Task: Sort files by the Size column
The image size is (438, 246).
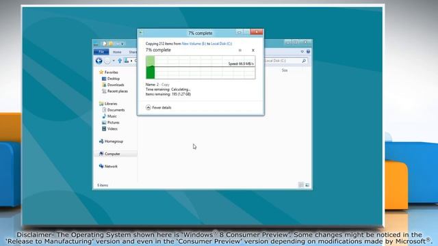Action: pyautogui.click(x=285, y=70)
